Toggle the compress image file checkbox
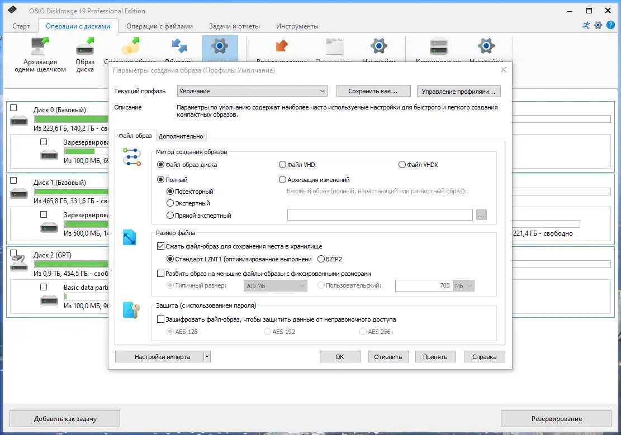Image resolution: width=621 pixels, height=435 pixels. (160, 246)
